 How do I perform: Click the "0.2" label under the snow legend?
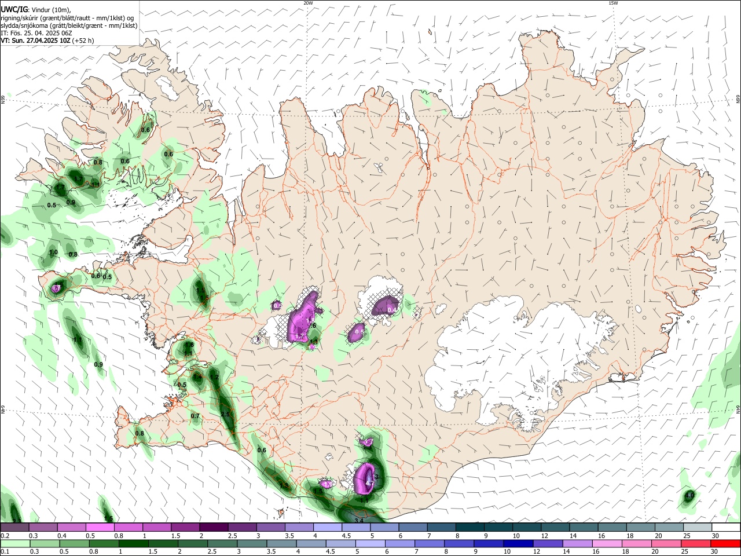click(x=5, y=536)
